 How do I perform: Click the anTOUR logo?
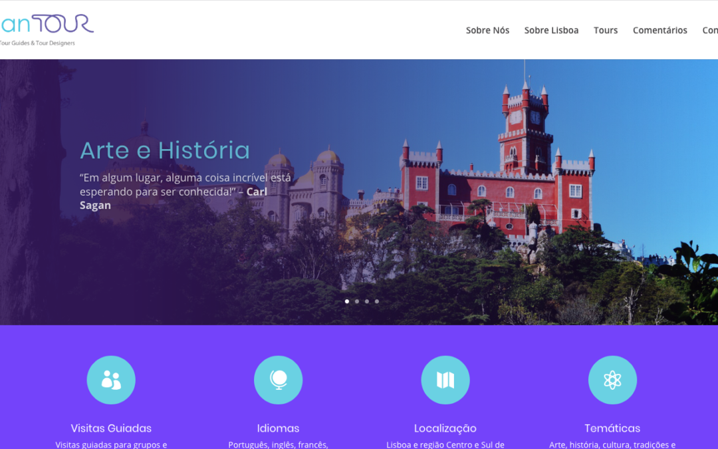point(46,30)
